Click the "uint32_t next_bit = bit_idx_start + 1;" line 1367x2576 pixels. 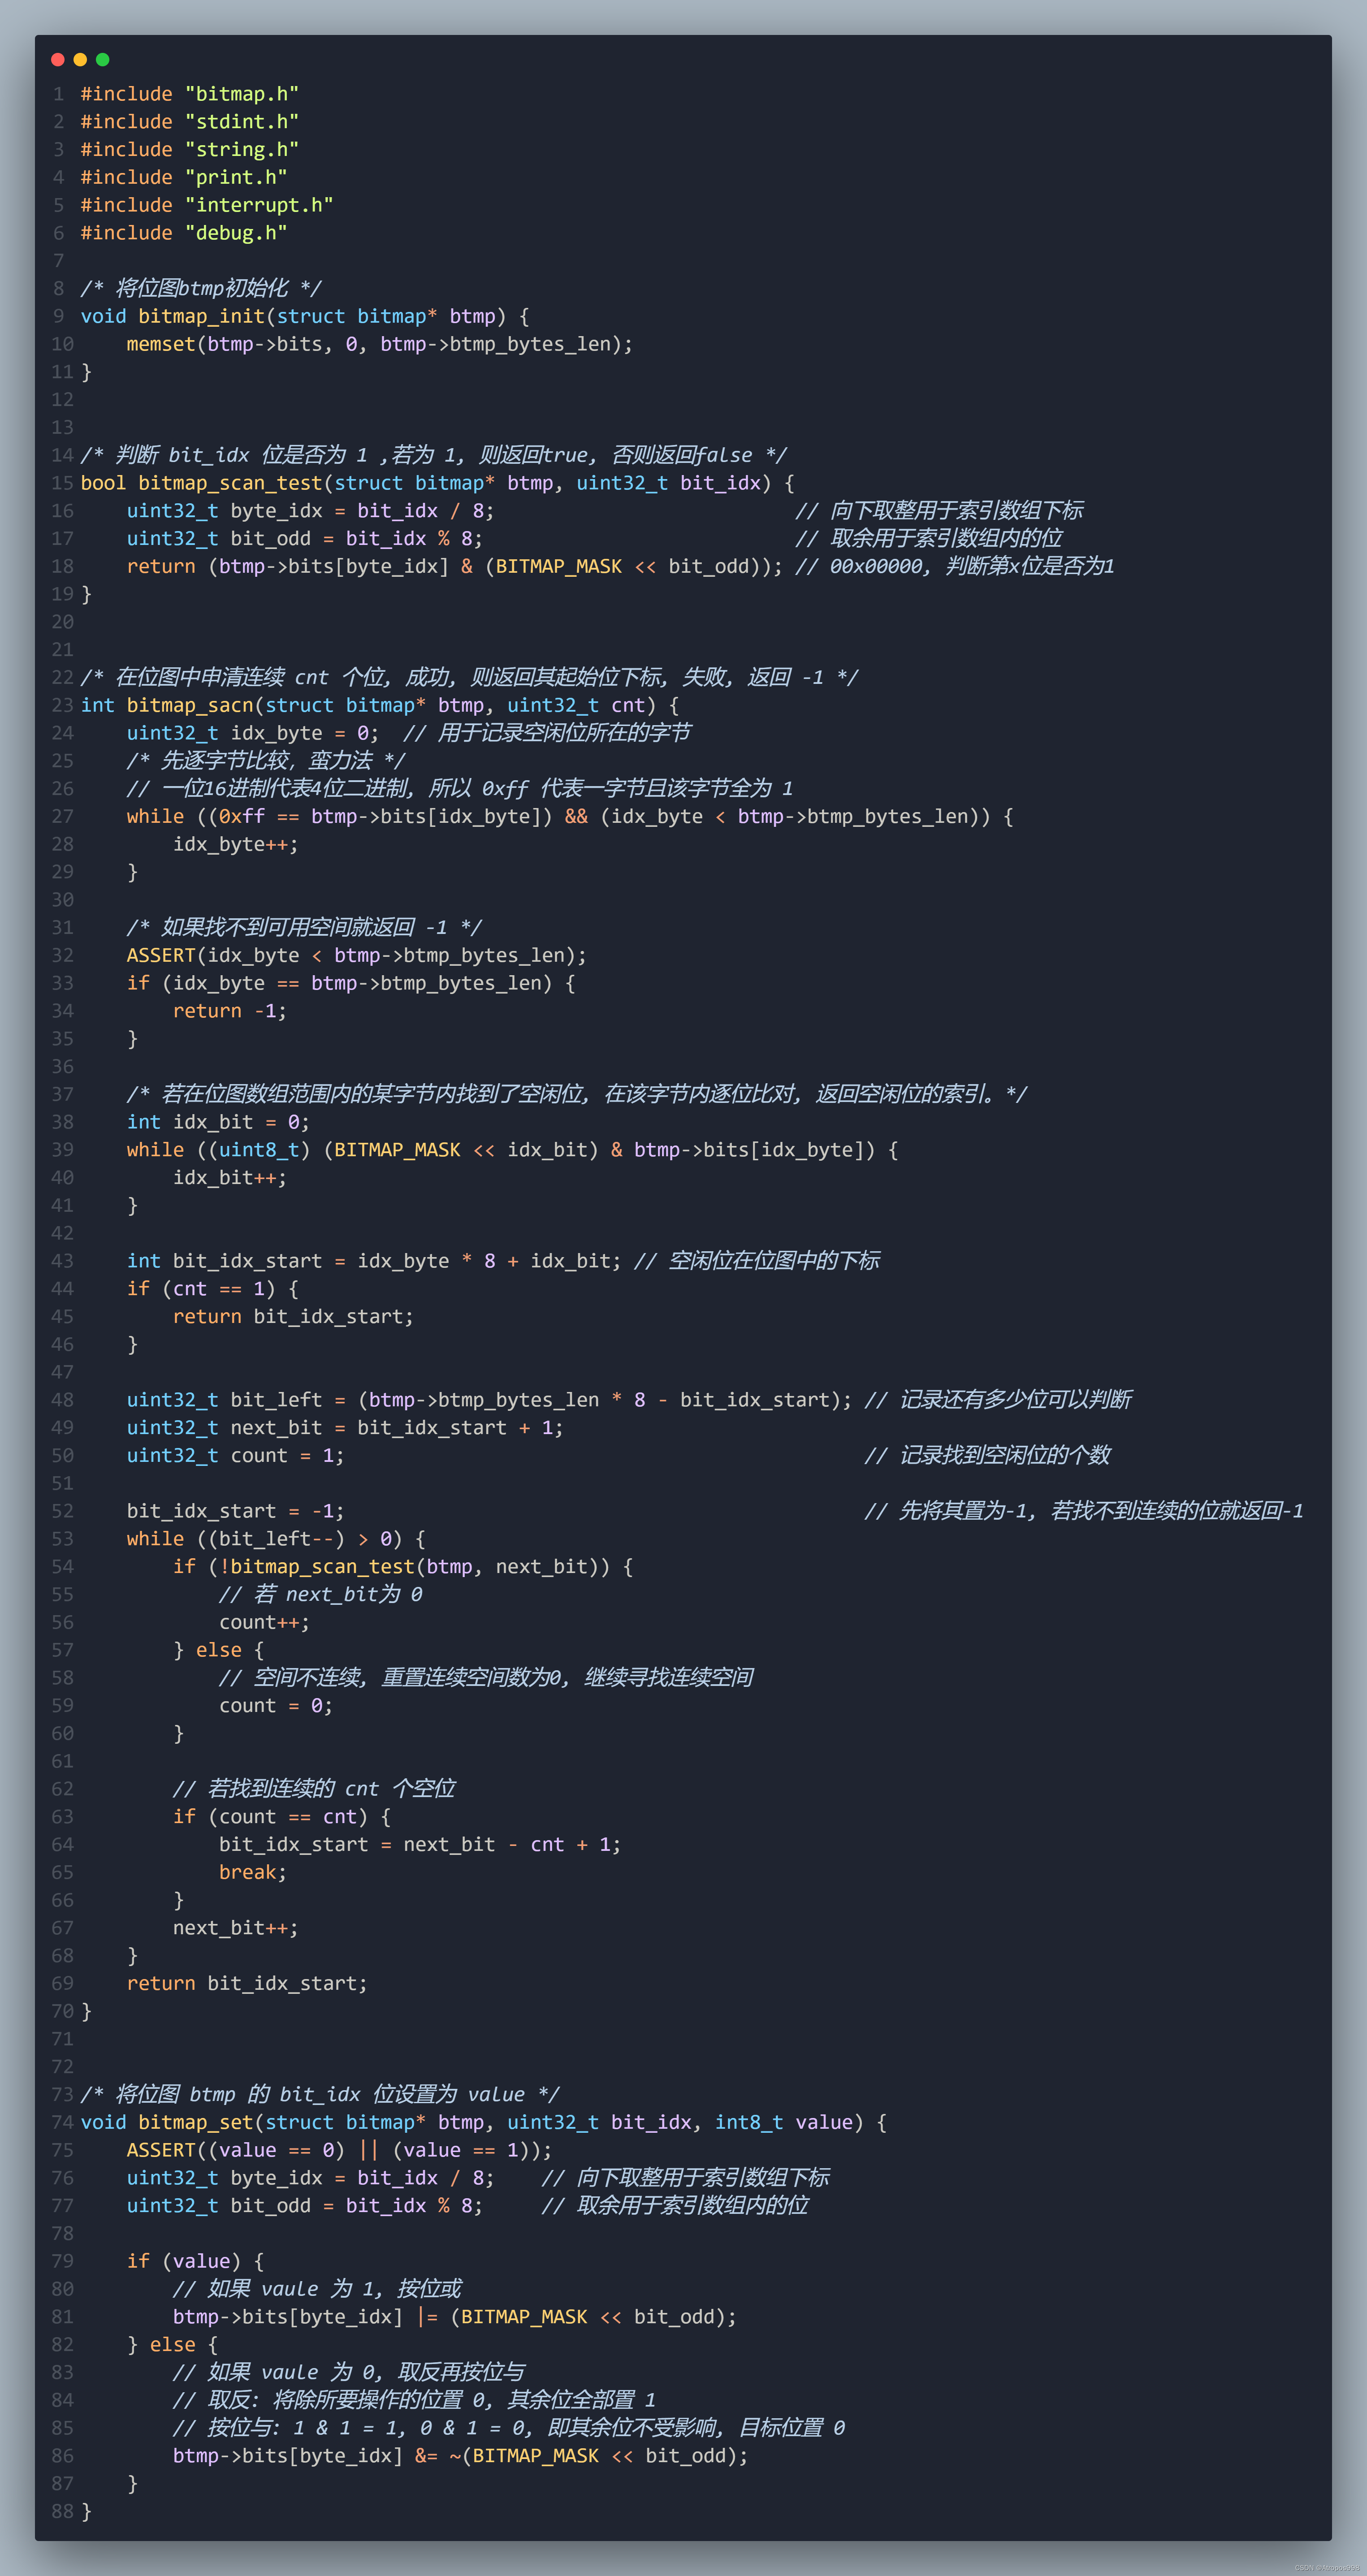(344, 1428)
